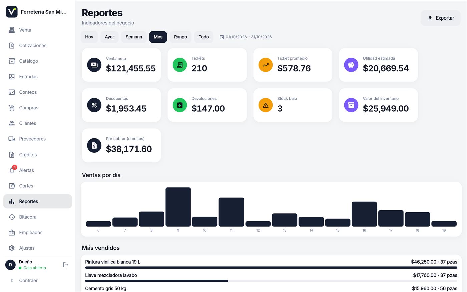467x292 pixels.
Task: Click the Por cobrar credit document icon
Action: (94, 145)
